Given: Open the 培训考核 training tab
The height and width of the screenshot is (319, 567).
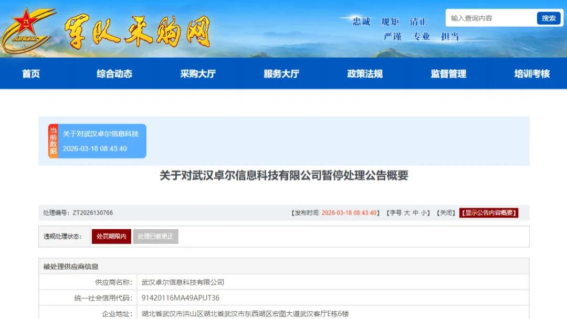Looking at the screenshot, I should 530,73.
